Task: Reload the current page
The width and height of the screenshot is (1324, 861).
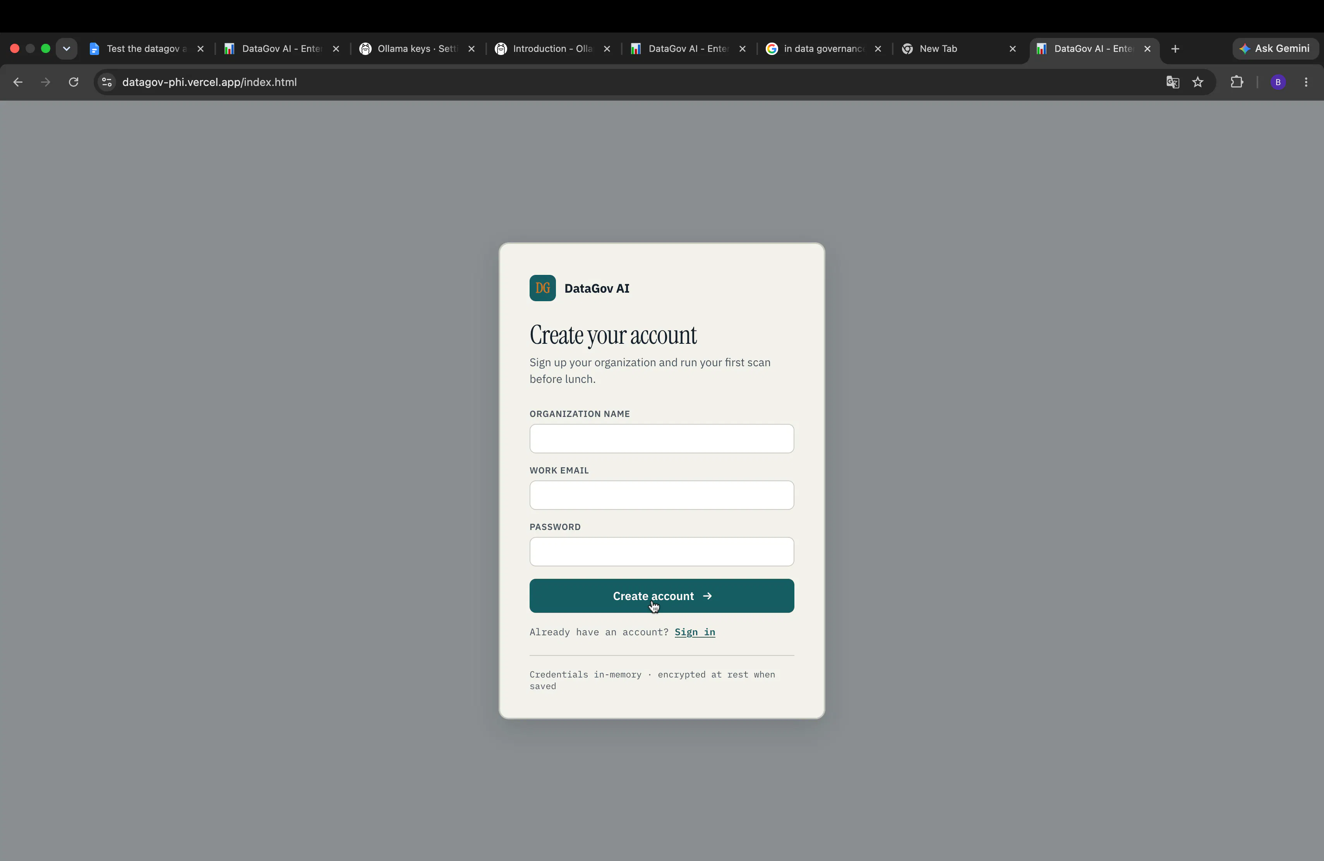Action: 74,82
